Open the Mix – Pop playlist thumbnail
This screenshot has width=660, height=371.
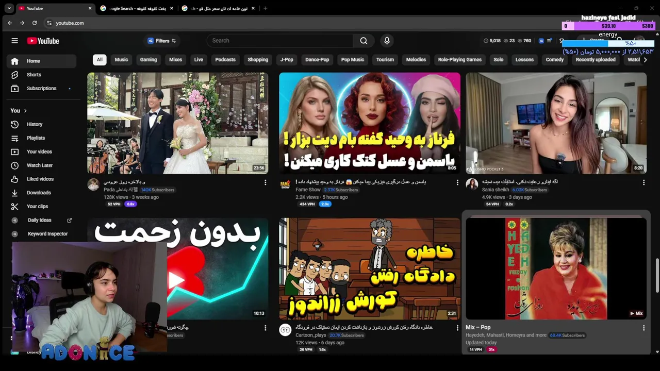[556, 268]
